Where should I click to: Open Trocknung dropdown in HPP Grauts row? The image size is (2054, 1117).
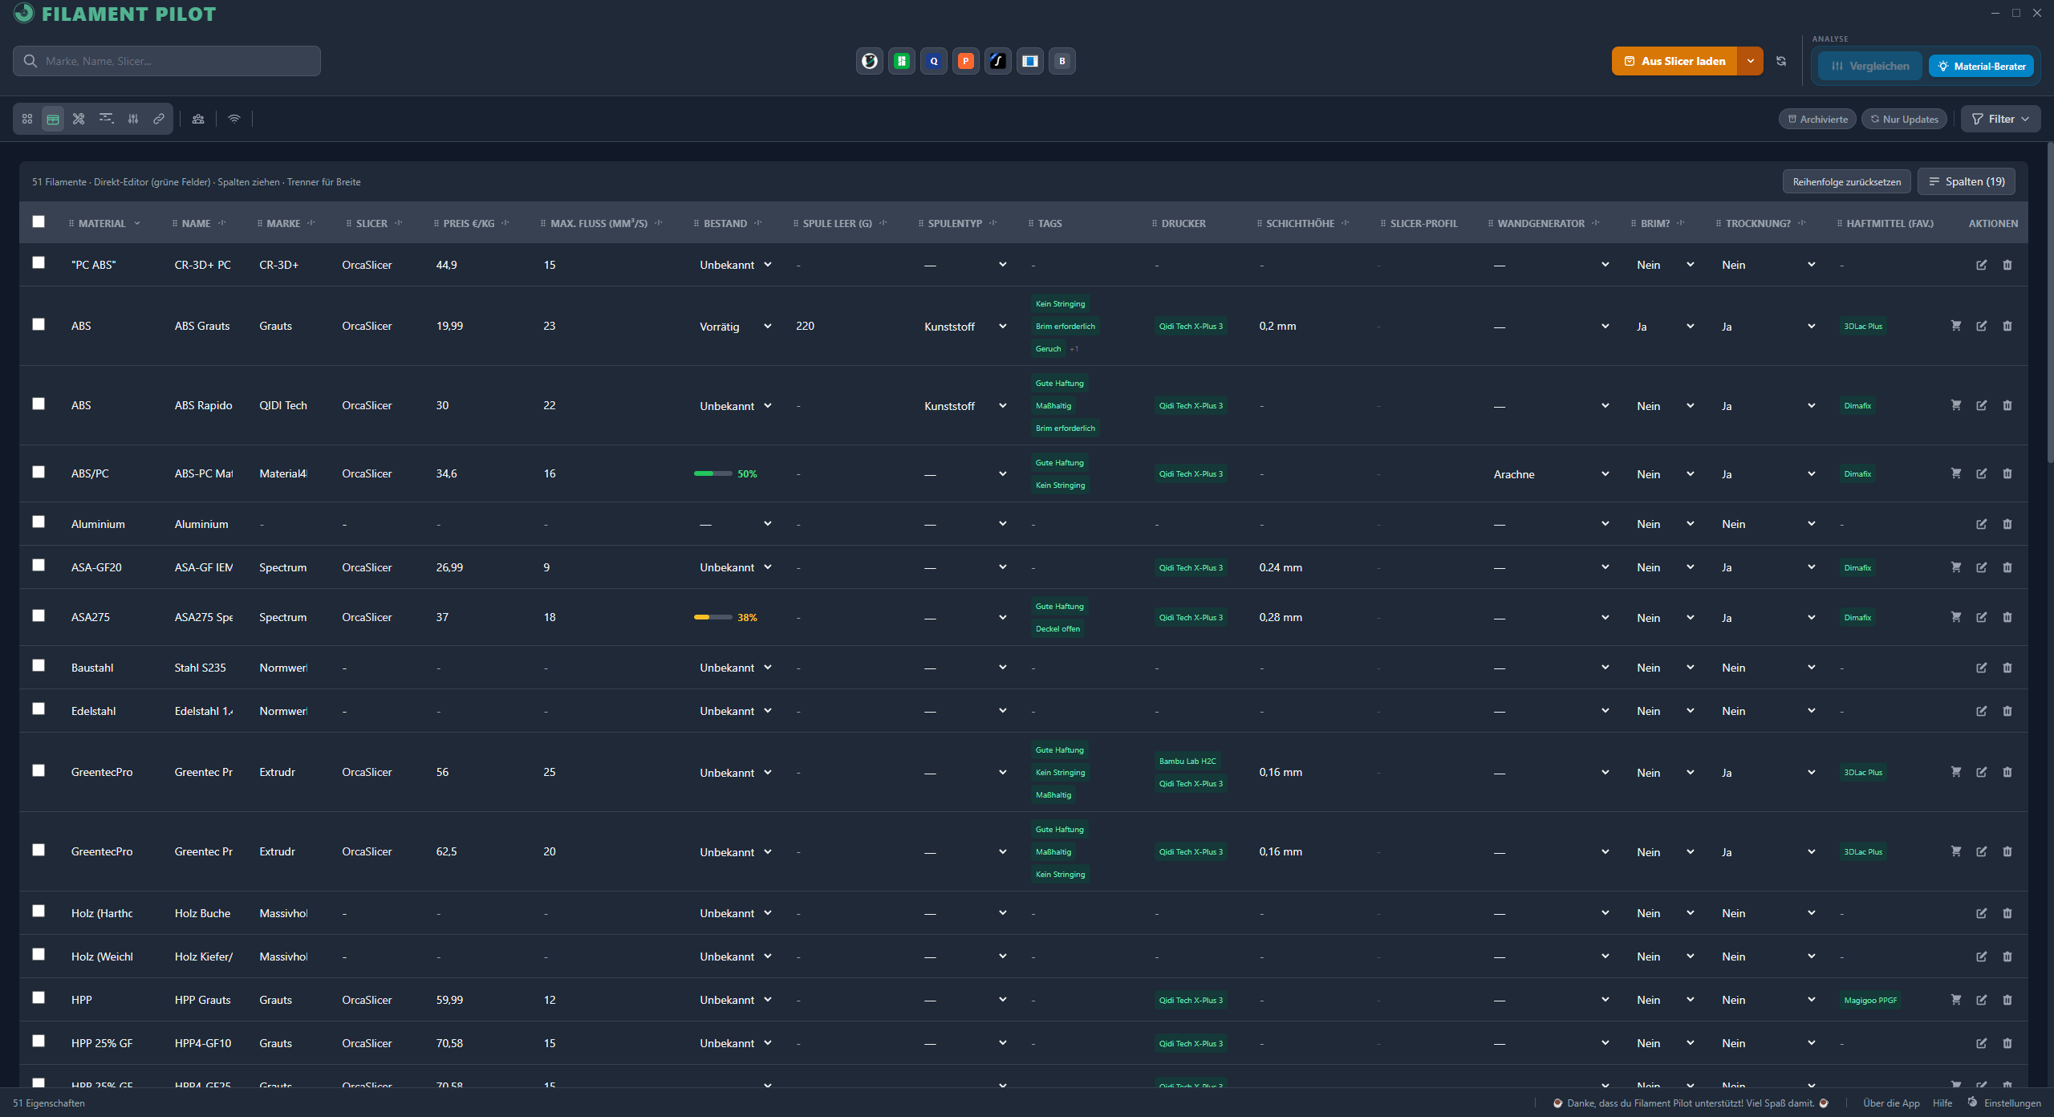pyautogui.click(x=1768, y=1000)
